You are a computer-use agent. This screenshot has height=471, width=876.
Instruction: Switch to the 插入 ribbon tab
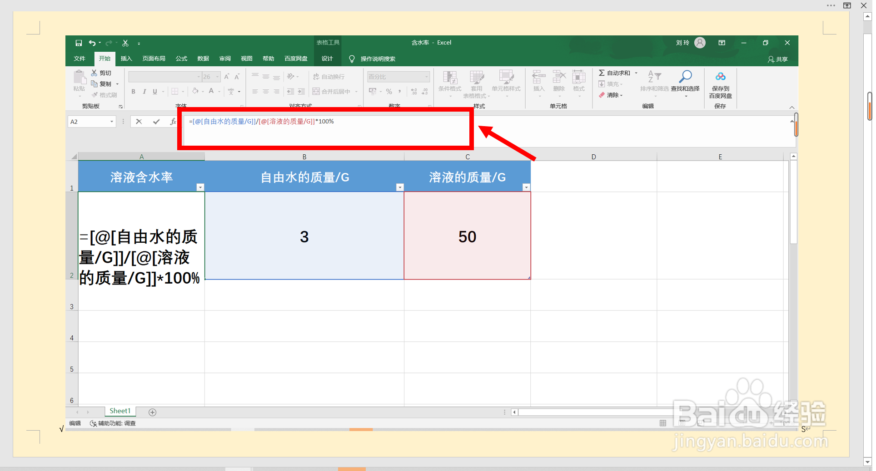click(x=126, y=59)
